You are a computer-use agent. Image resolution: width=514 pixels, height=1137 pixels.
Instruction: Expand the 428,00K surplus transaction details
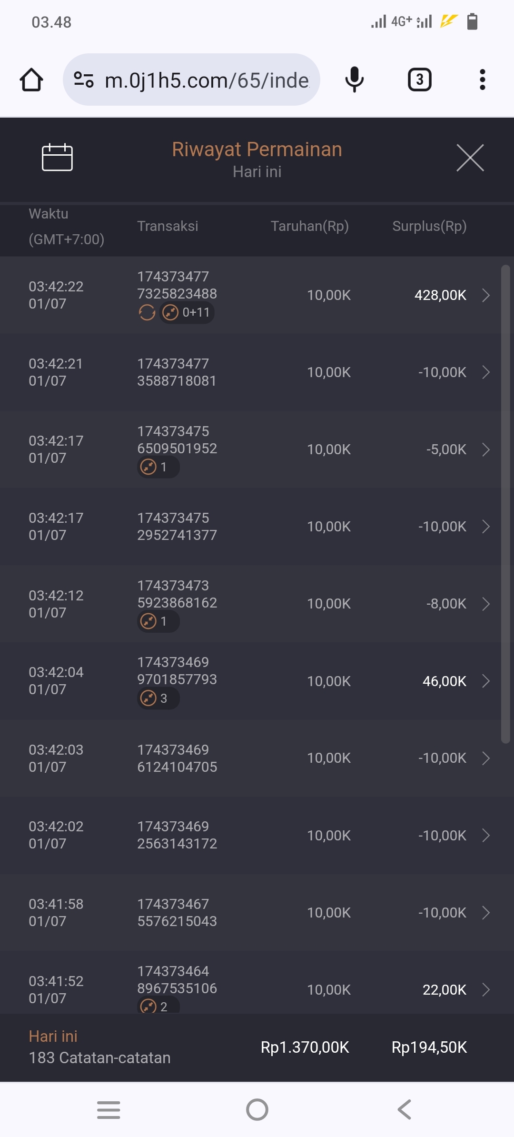485,295
